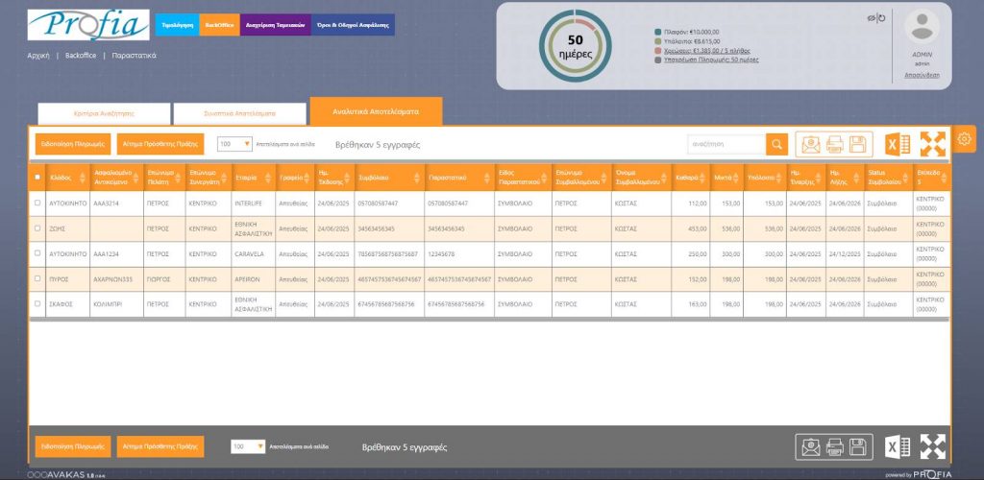
Task: Tick the select-all checkbox in table header
Action: pyautogui.click(x=37, y=178)
